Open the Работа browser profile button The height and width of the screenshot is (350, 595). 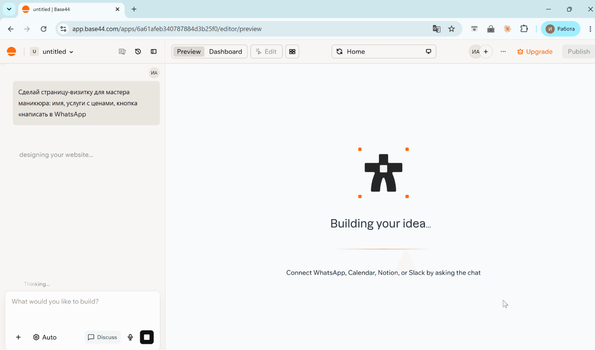560,29
